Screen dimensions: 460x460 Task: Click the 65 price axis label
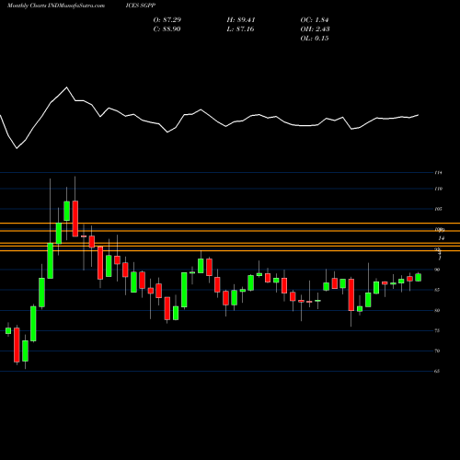[437, 371]
